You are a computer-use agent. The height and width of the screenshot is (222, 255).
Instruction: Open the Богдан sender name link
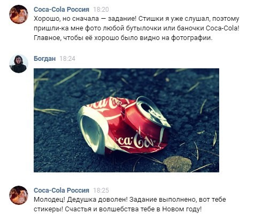pos(45,59)
